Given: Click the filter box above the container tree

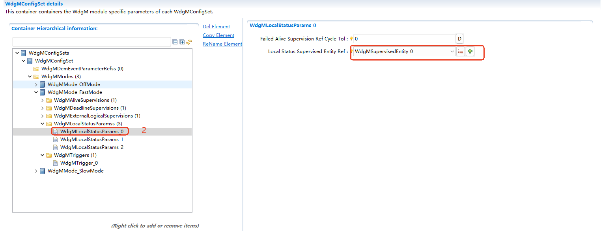Looking at the screenshot, I should (91, 42).
